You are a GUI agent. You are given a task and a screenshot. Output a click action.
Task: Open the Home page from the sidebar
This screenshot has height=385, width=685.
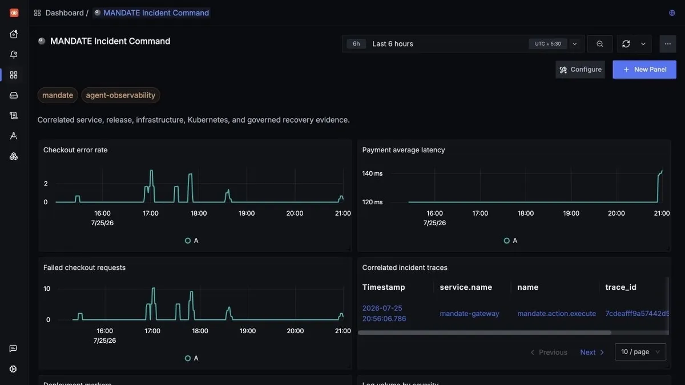coord(14,34)
